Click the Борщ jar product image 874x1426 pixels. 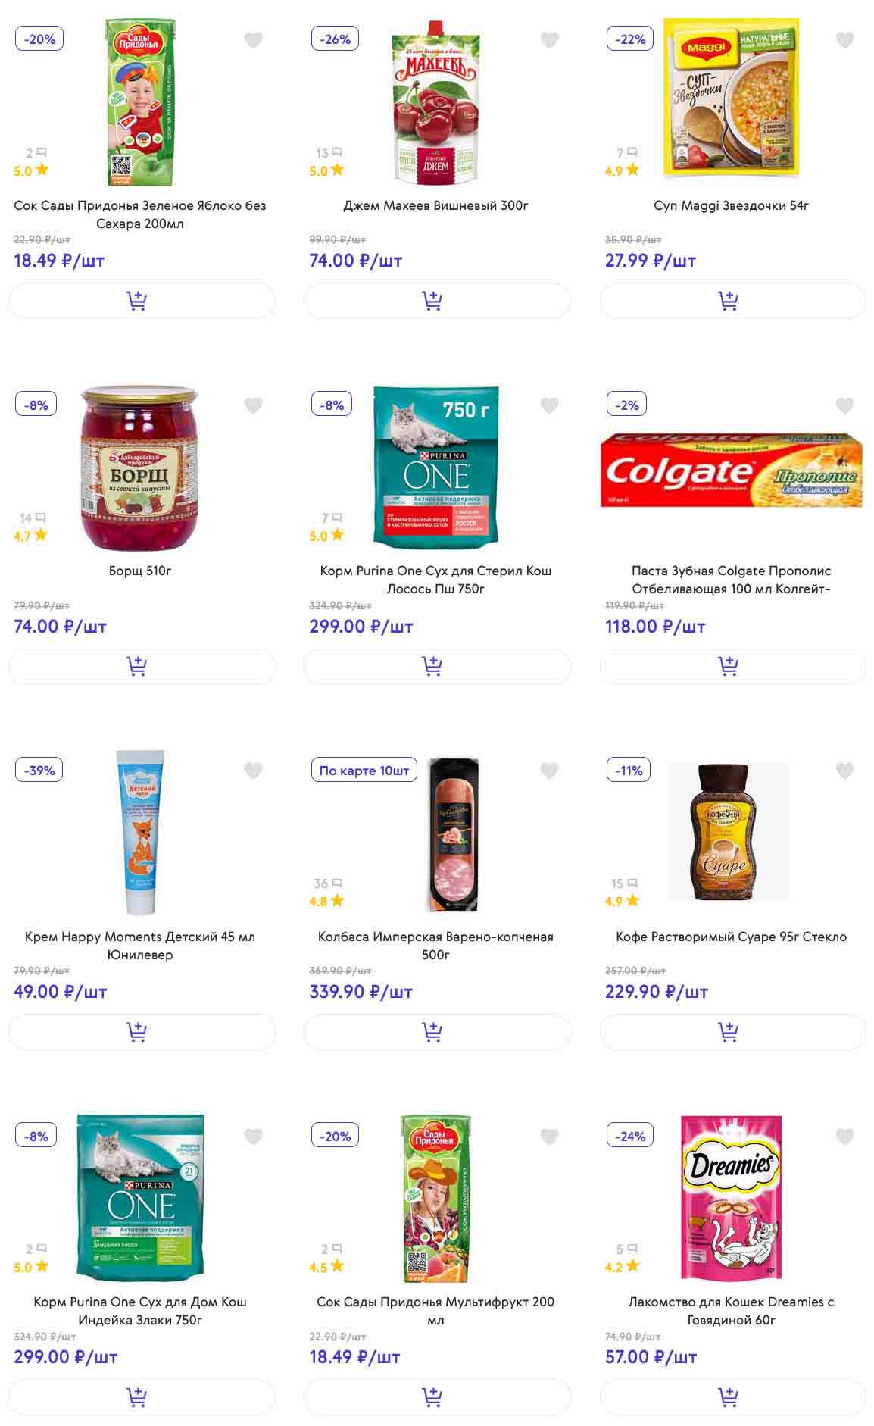(x=139, y=468)
